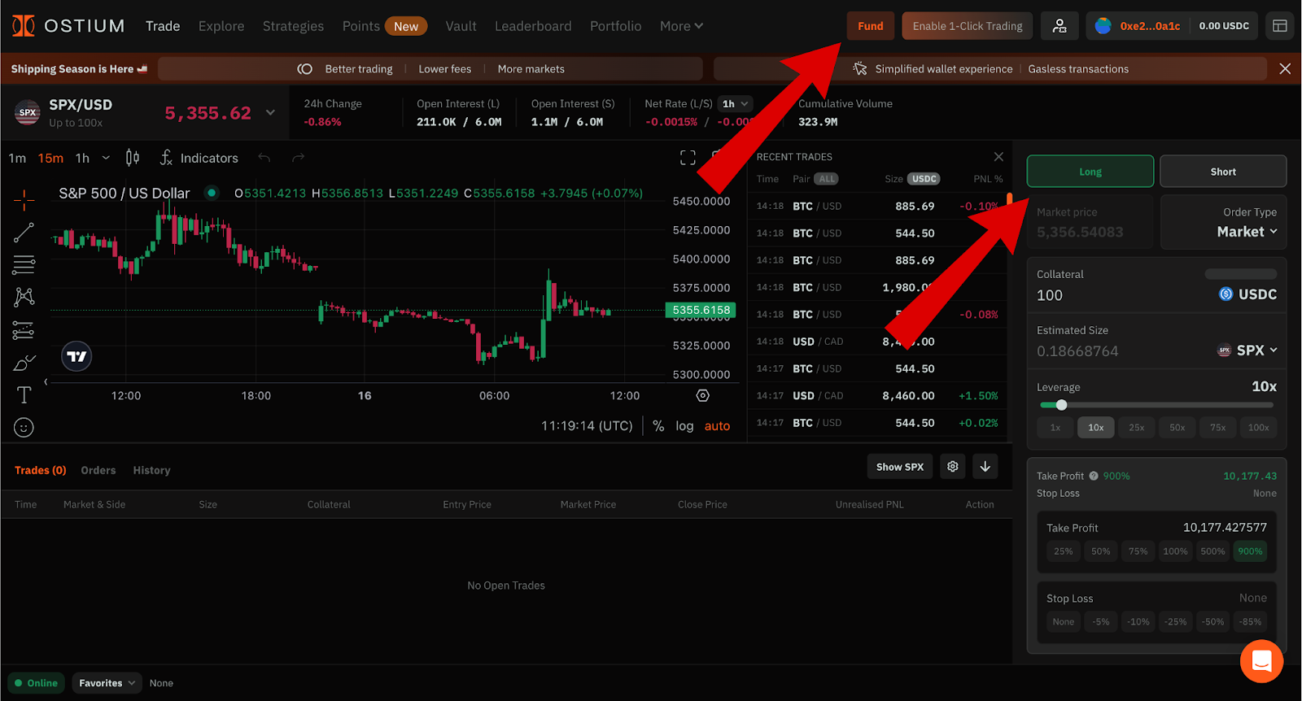This screenshot has width=1302, height=701.
Task: Toggle log scale on chart
Action: click(x=684, y=426)
